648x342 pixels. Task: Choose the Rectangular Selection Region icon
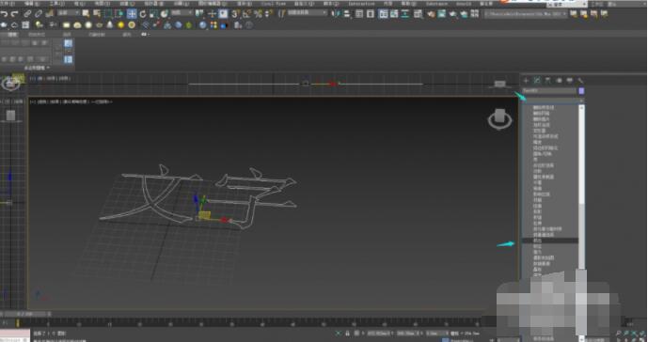point(108,14)
